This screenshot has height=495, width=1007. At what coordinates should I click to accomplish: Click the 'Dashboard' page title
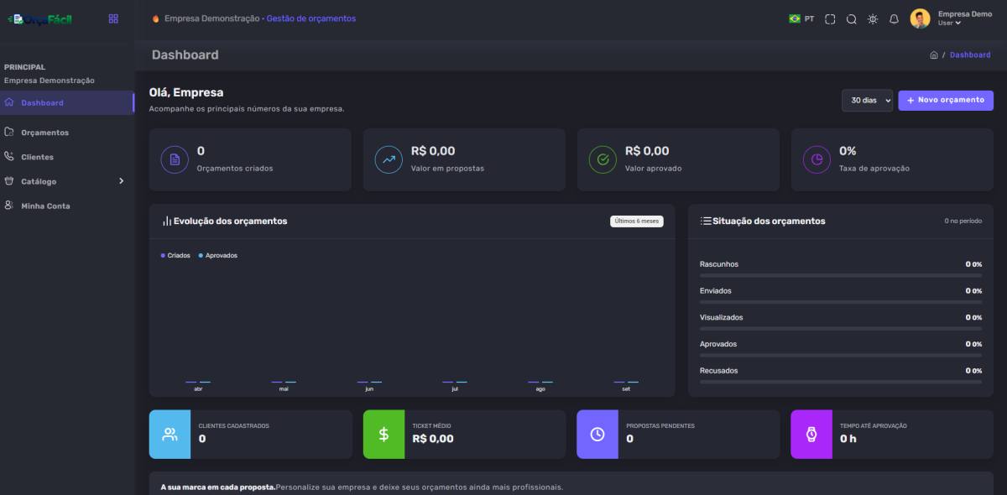pos(185,55)
